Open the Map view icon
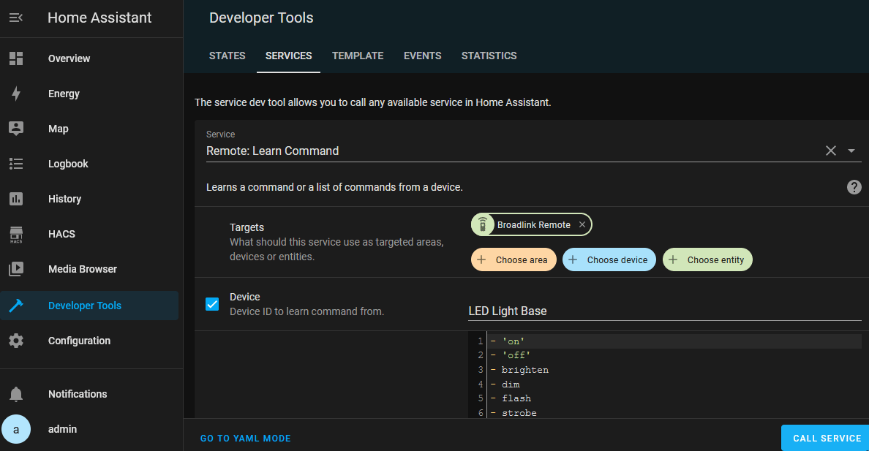This screenshot has width=869, height=451. click(16, 128)
